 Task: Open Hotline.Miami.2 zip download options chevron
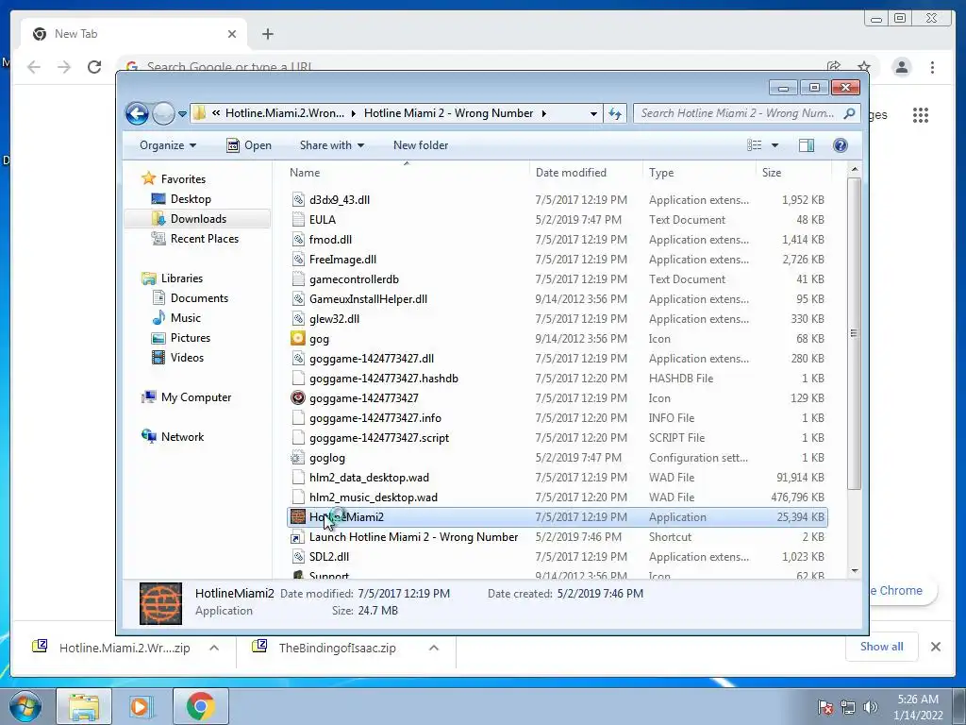[214, 648]
